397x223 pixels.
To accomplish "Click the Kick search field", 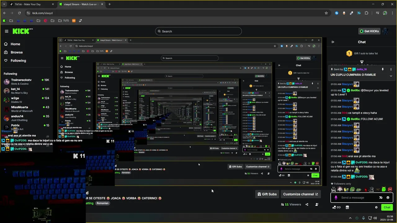I will [x=198, y=31].
